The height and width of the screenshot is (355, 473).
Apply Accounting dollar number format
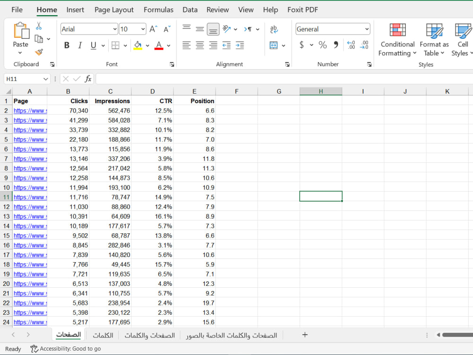[x=301, y=45]
